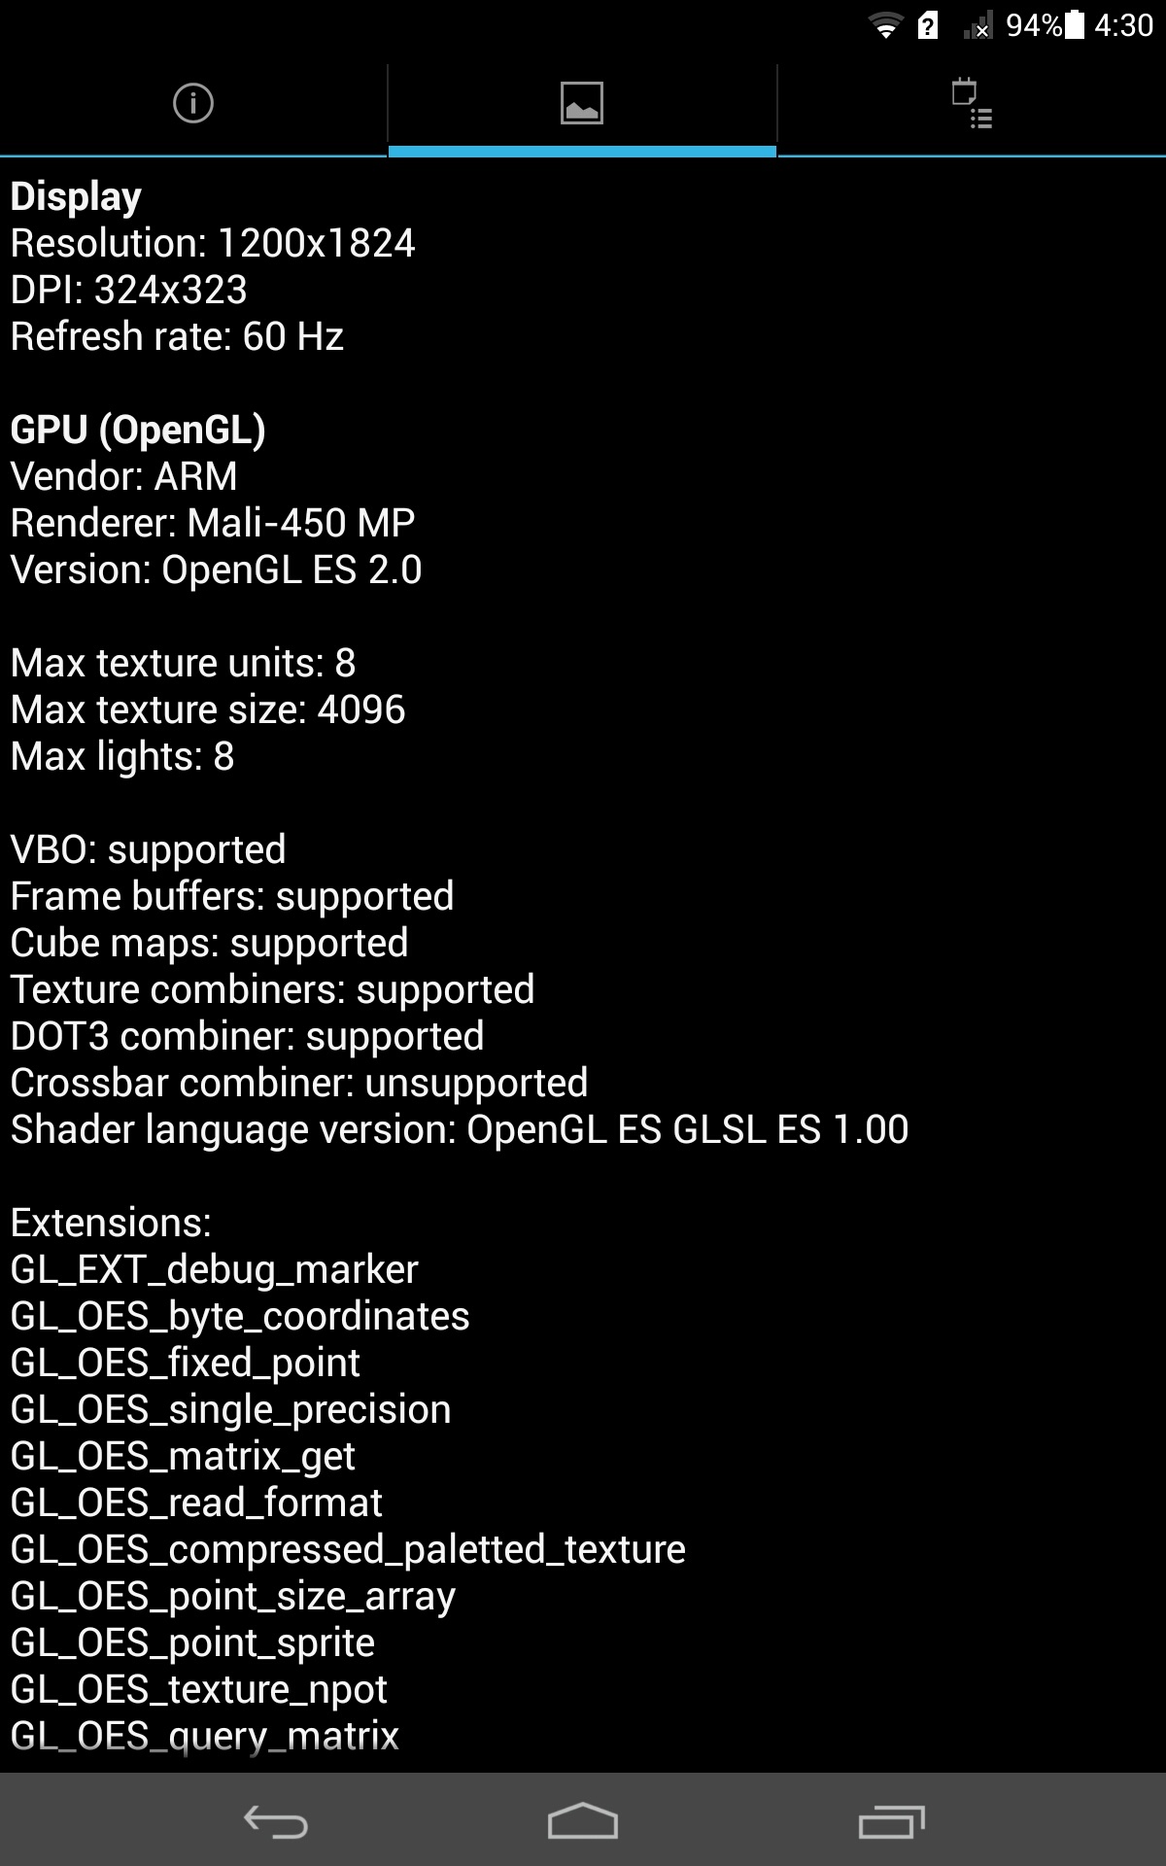Tap the Crossbar combiner: unsupported line

point(299,1083)
